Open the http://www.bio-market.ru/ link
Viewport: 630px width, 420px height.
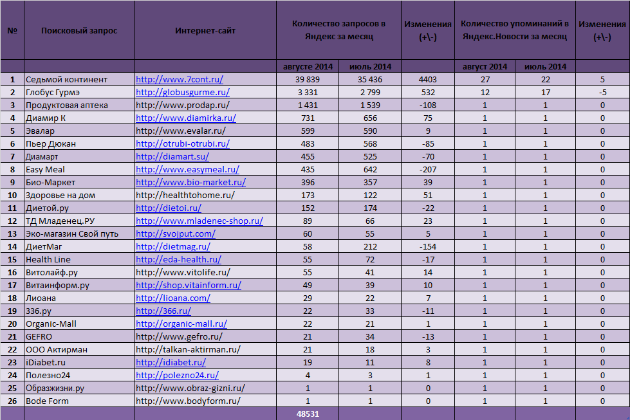tap(190, 182)
